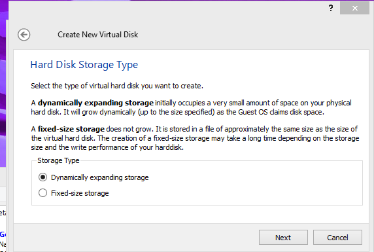Go back using the circular arrow icon
Viewport: 374px width, 252px height.
pos(24,35)
